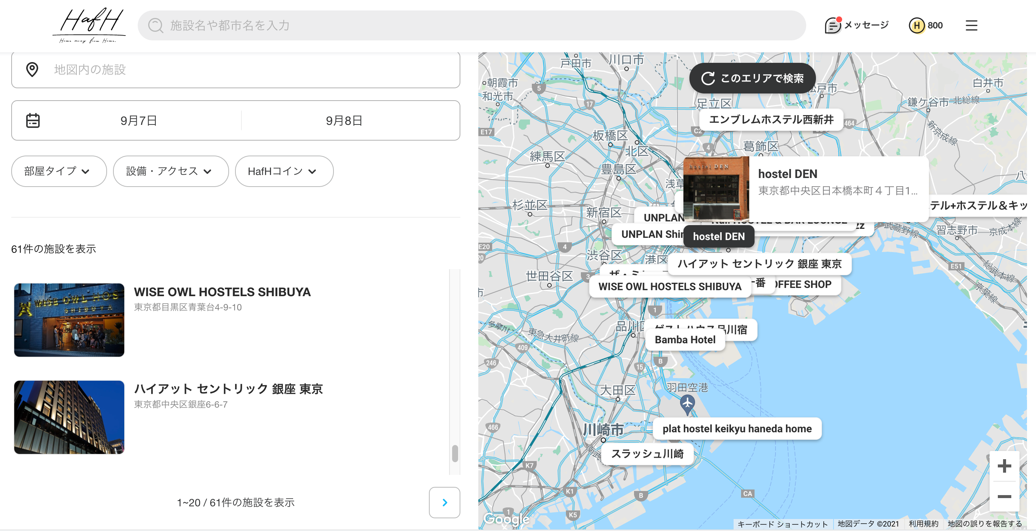Expand the HafHコイン filter dropdown

pos(284,171)
